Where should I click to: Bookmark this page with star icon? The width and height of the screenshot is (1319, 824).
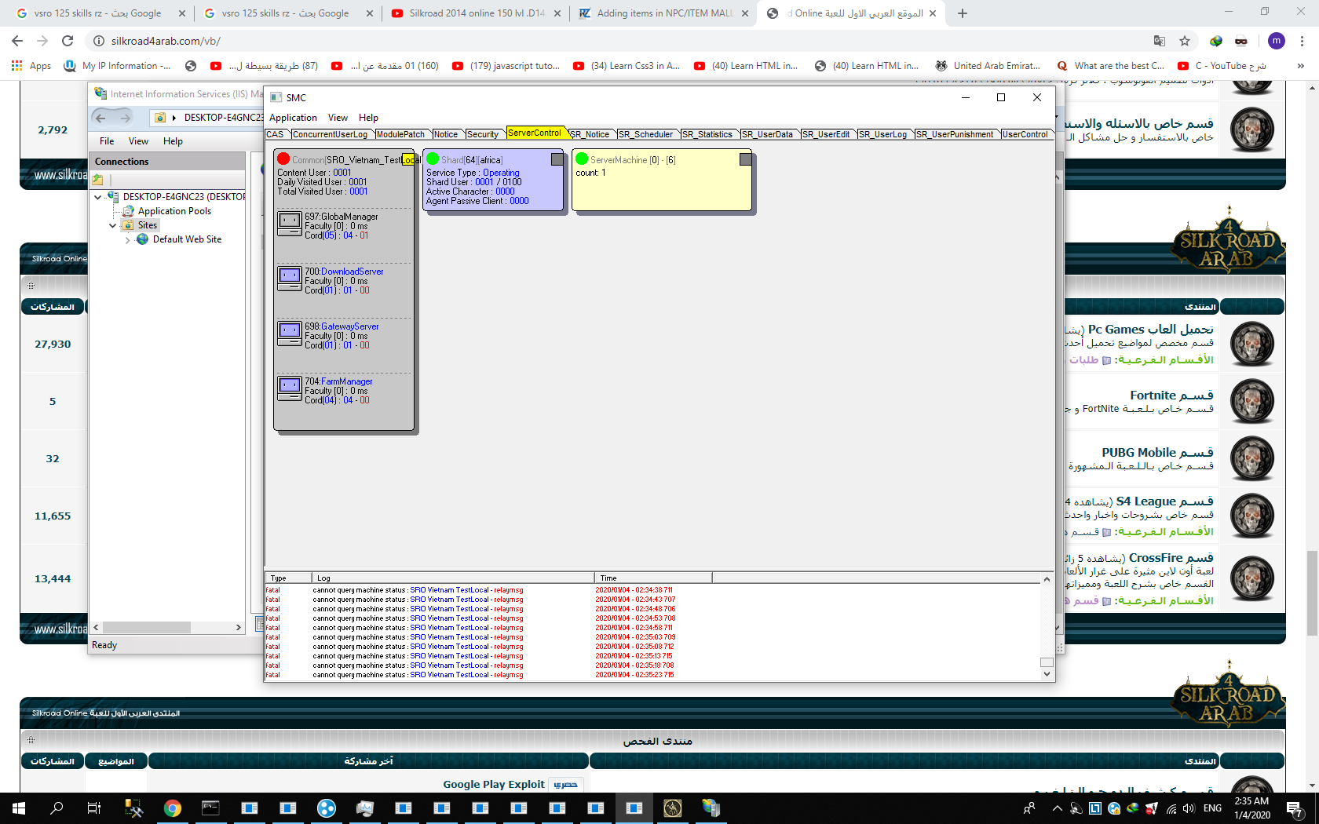pyautogui.click(x=1185, y=41)
